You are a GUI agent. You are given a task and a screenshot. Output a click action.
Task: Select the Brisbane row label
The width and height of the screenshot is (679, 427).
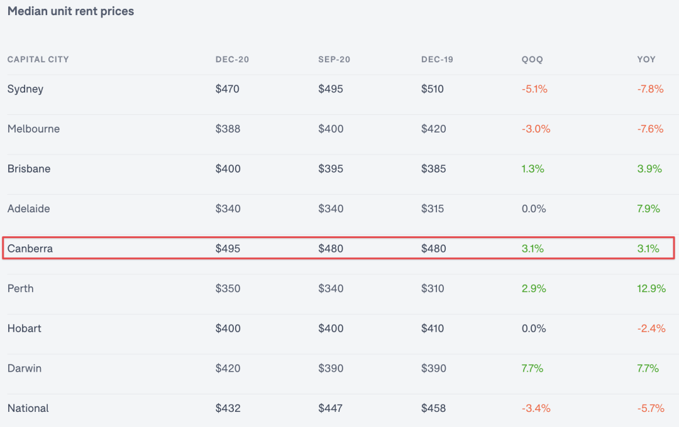pyautogui.click(x=28, y=169)
